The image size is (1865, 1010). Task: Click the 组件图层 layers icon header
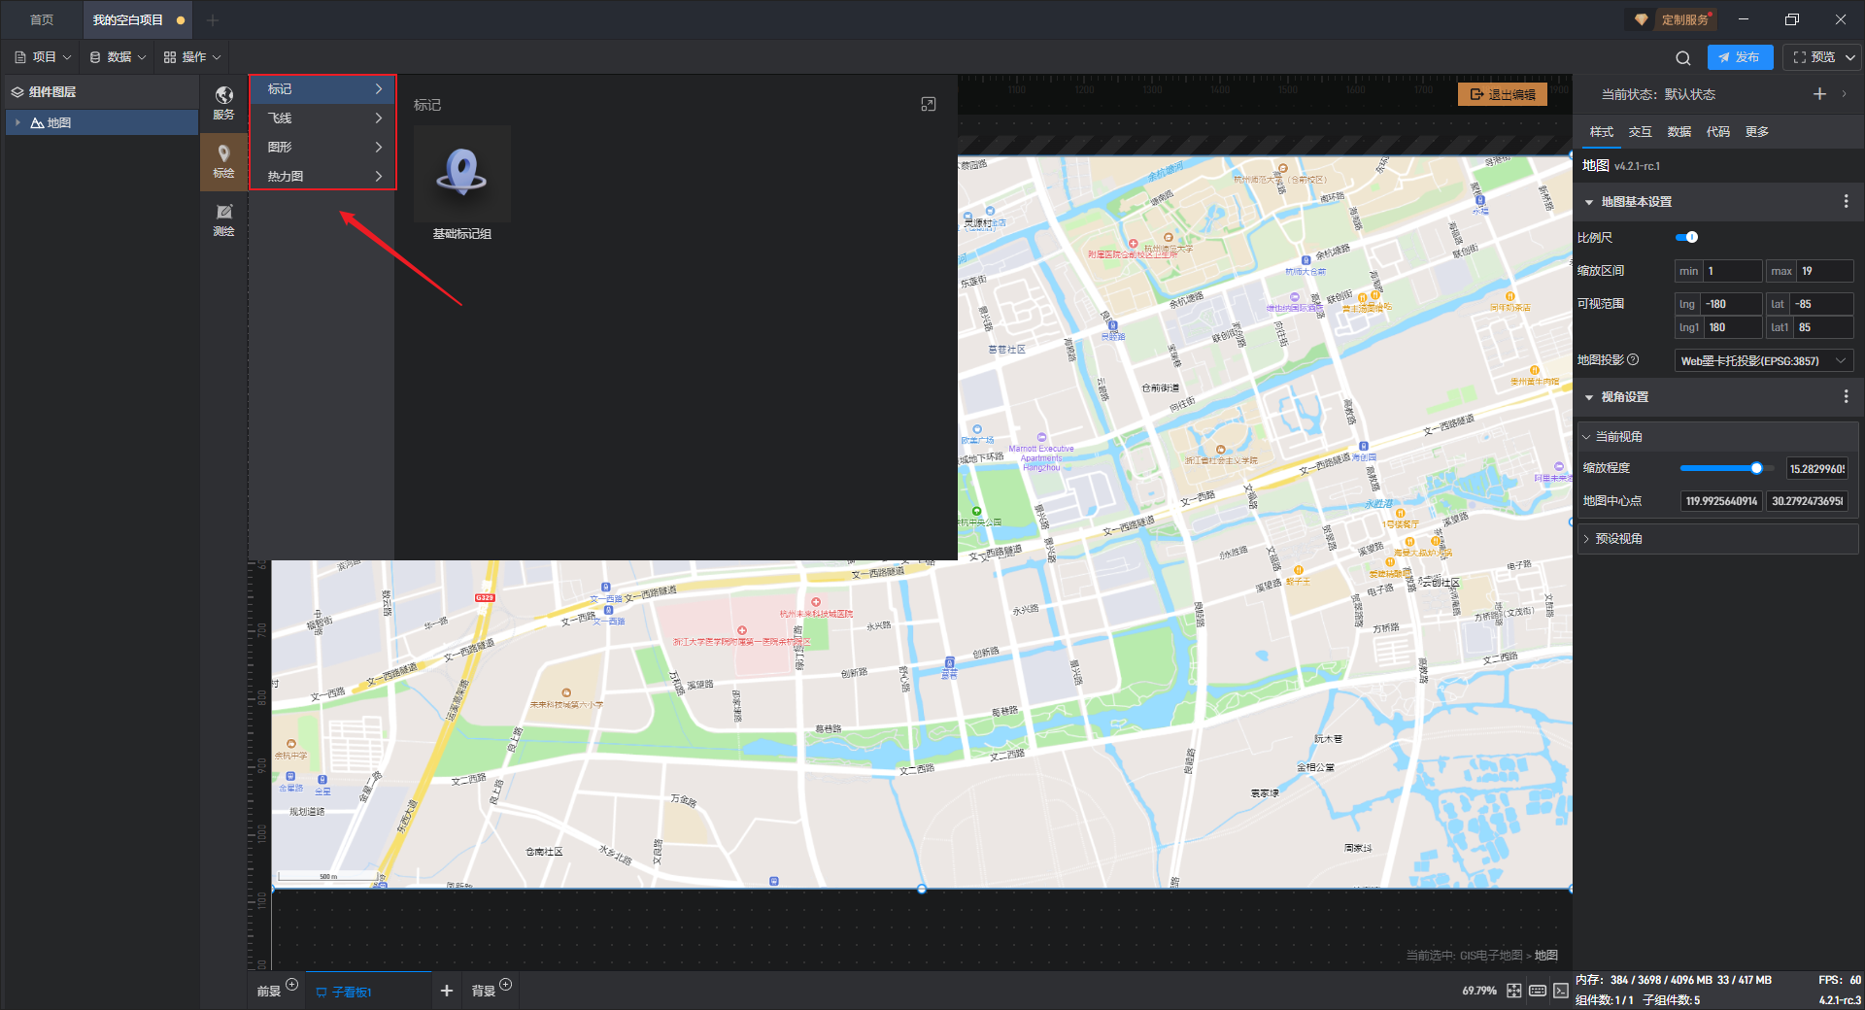[x=17, y=92]
